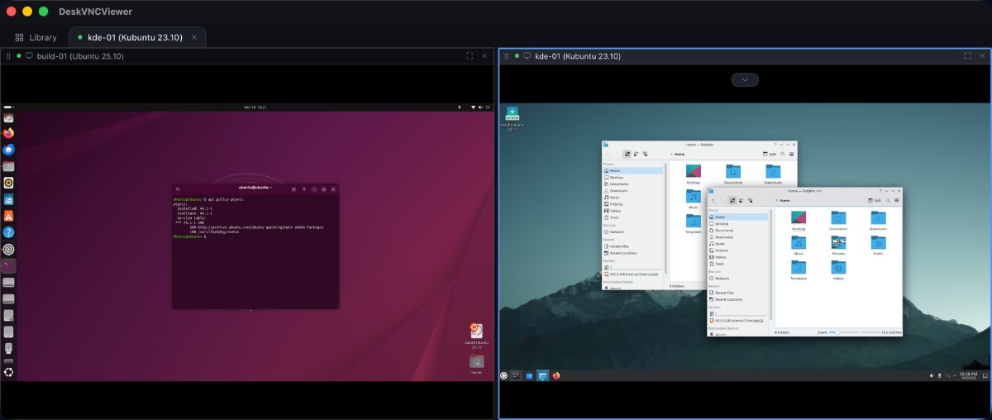This screenshot has width=992, height=420.
Task: Select Recent Locations in front Dolphin
Action: pos(737,299)
